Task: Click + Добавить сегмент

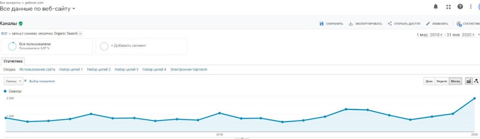Action: (x=129, y=46)
